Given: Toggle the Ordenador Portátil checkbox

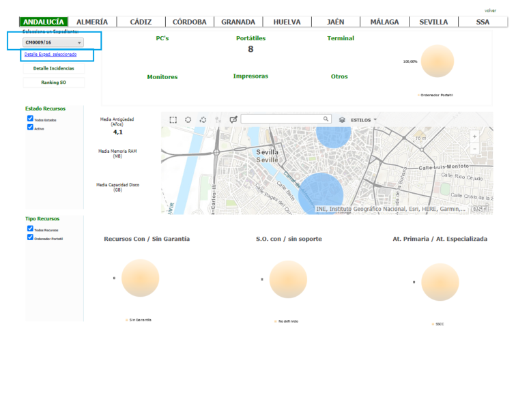Looking at the screenshot, I should 30,237.
